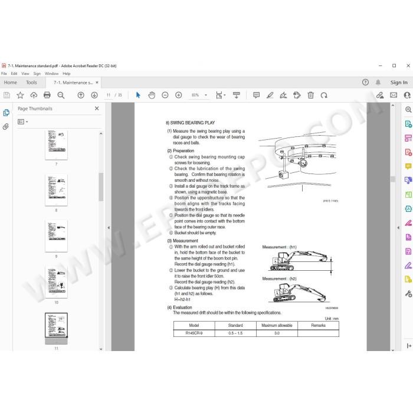413x413 pixels.
Task: Add a sticky note comment
Action: [256, 95]
